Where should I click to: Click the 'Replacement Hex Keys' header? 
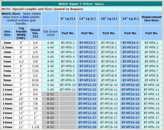click(152, 19)
